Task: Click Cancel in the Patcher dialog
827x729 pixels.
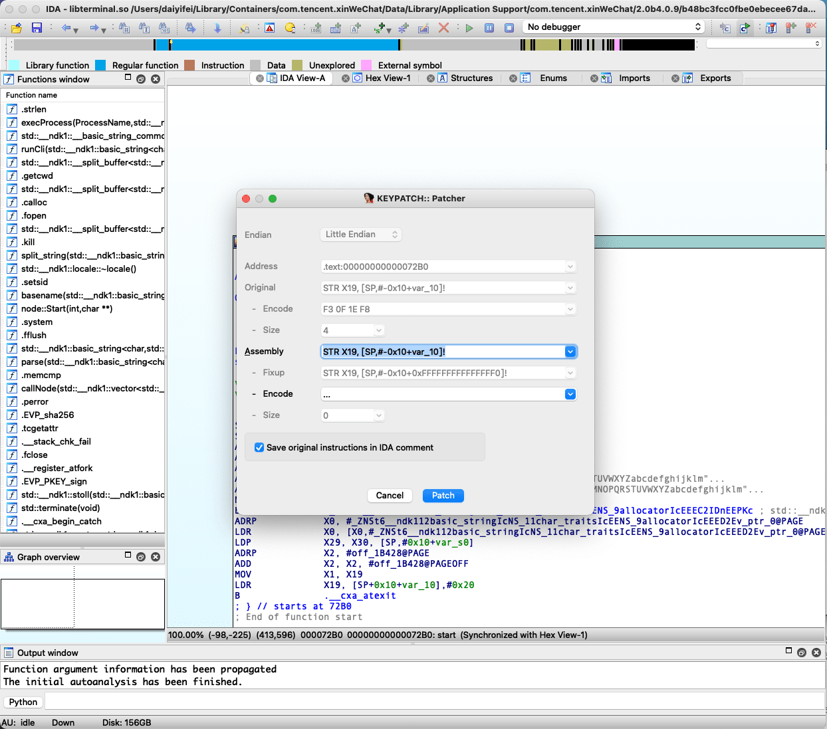Action: click(390, 496)
